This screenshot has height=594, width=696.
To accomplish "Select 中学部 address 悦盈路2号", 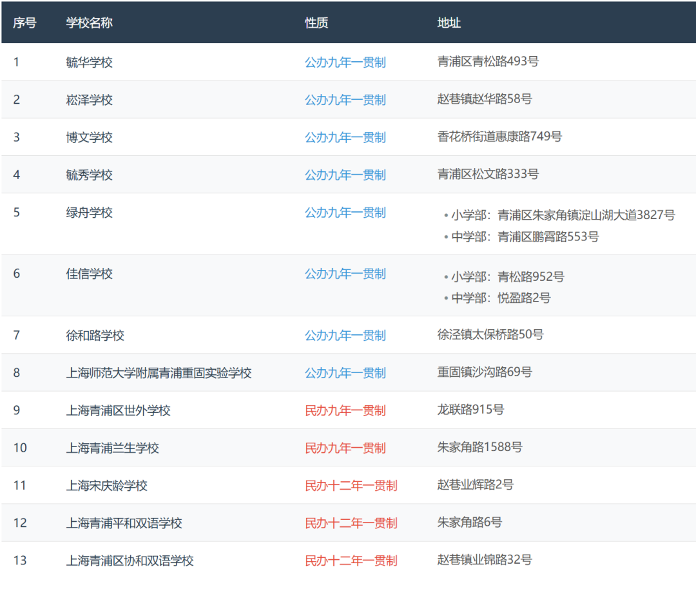I will coord(501,298).
